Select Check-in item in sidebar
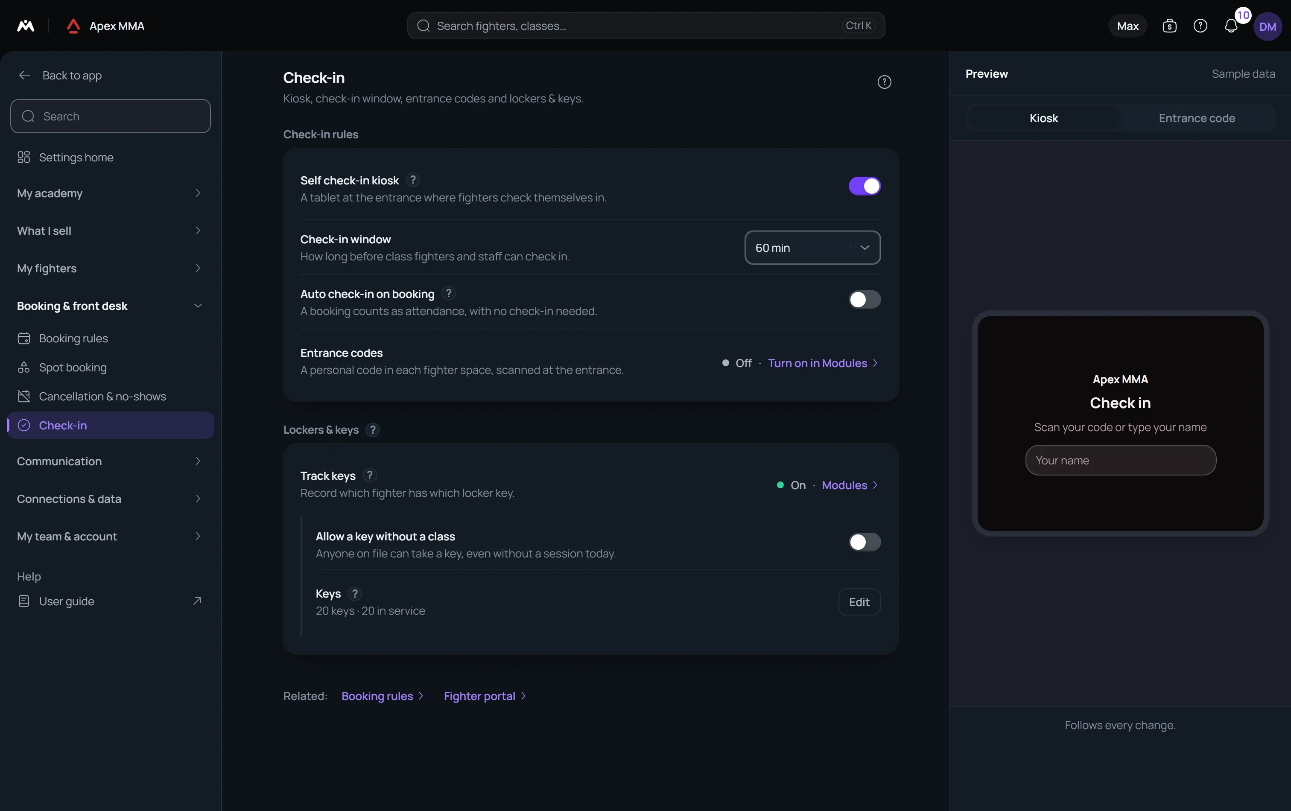The image size is (1291, 811). (x=111, y=425)
